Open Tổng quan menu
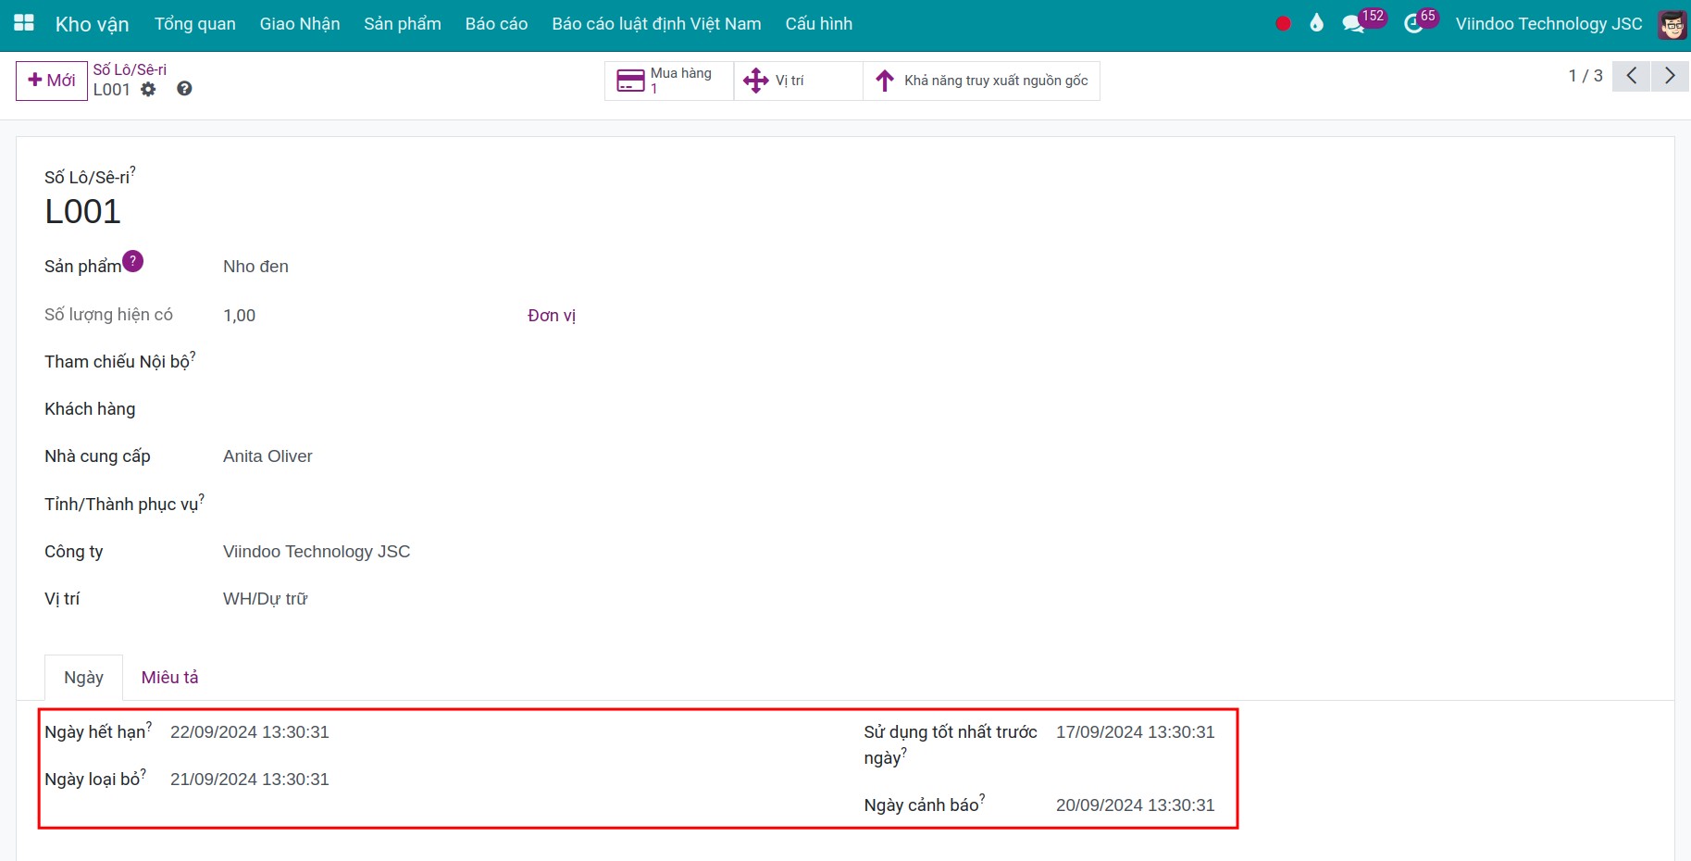This screenshot has height=861, width=1691. (x=195, y=24)
